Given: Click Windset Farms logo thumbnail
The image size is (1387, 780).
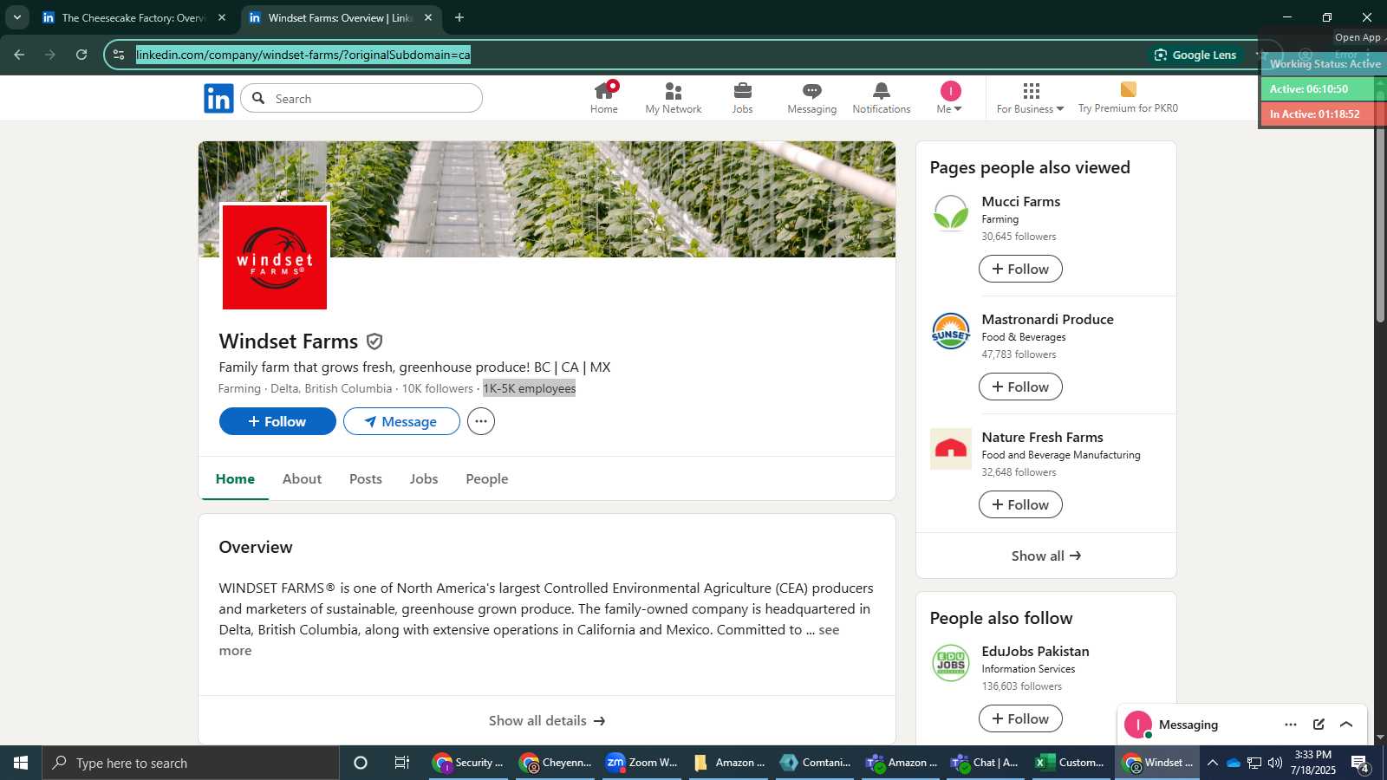Looking at the screenshot, I should point(275,257).
